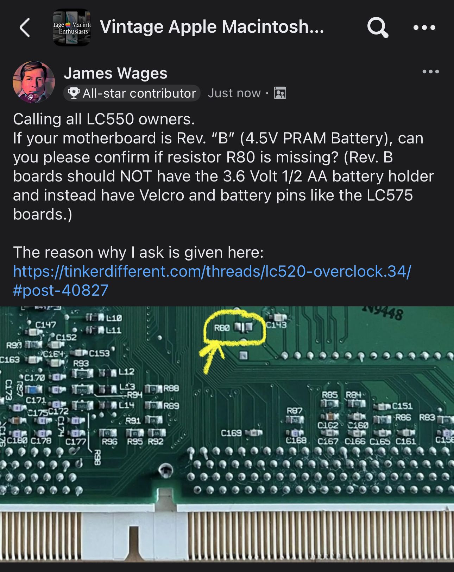Tap the Just now timestamp
The image size is (454, 572).
[234, 93]
